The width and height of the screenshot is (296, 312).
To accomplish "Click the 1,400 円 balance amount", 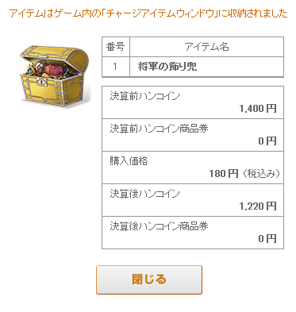I will coord(258,109).
